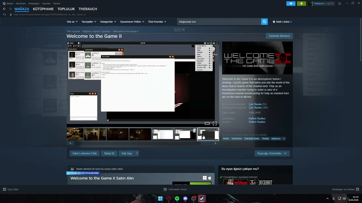The image size is (362, 203).
Task: Show hidden system tray icons
Action: click(x=327, y=198)
